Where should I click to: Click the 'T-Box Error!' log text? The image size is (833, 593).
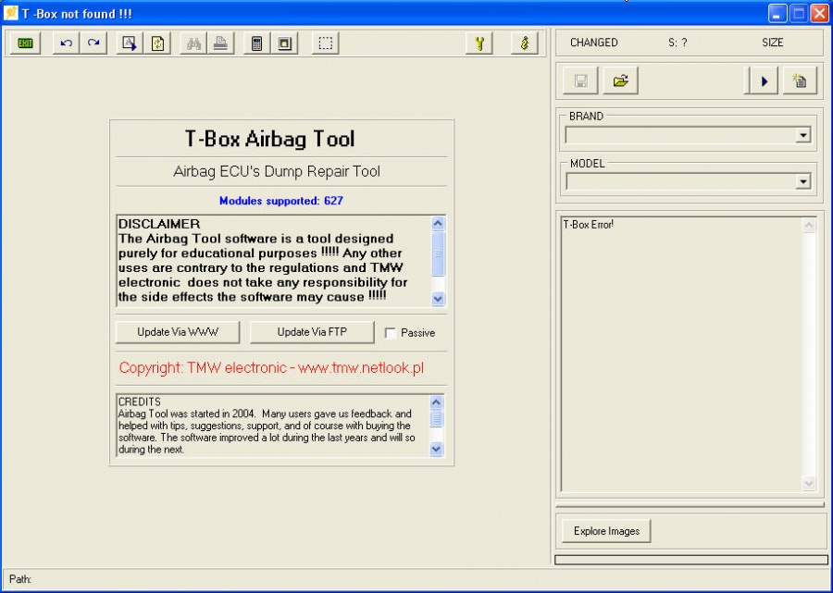(x=588, y=225)
